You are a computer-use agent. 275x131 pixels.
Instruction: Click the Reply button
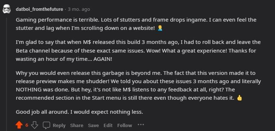click(x=59, y=125)
